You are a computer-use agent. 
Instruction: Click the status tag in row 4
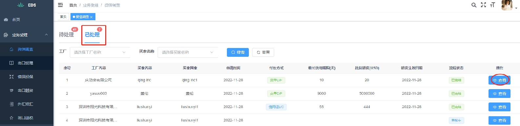pyautogui.click(x=456, y=120)
